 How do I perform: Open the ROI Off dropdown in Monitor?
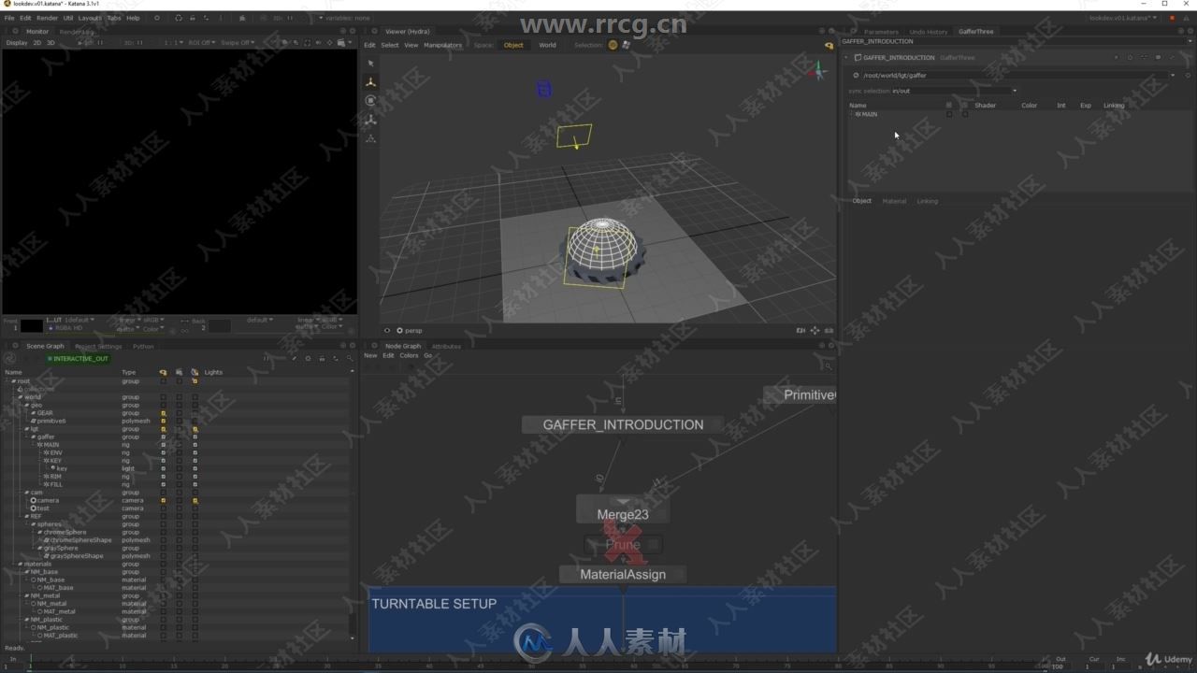point(201,43)
